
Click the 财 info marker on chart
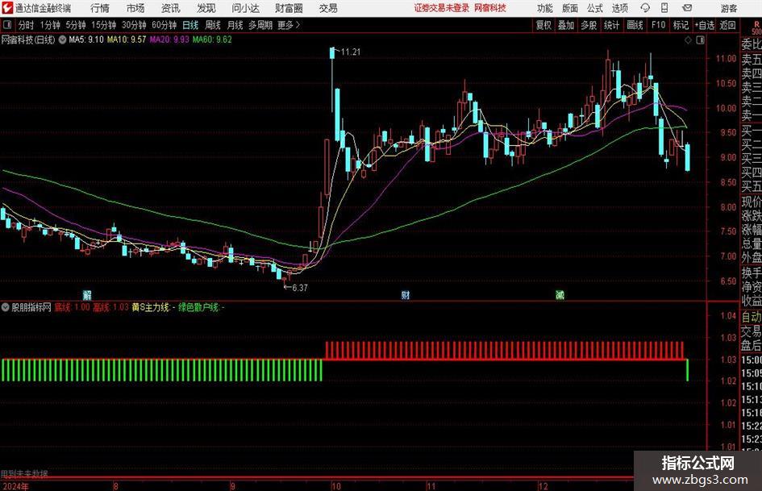(406, 295)
